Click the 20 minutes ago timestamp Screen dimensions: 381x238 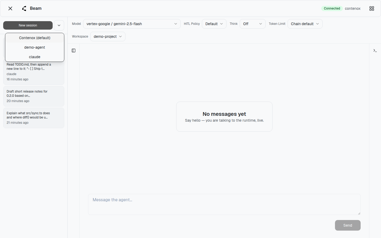click(x=18, y=101)
